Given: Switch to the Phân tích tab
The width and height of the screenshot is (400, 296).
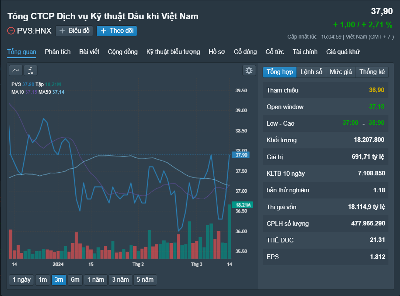Looking at the screenshot, I should click(58, 52).
